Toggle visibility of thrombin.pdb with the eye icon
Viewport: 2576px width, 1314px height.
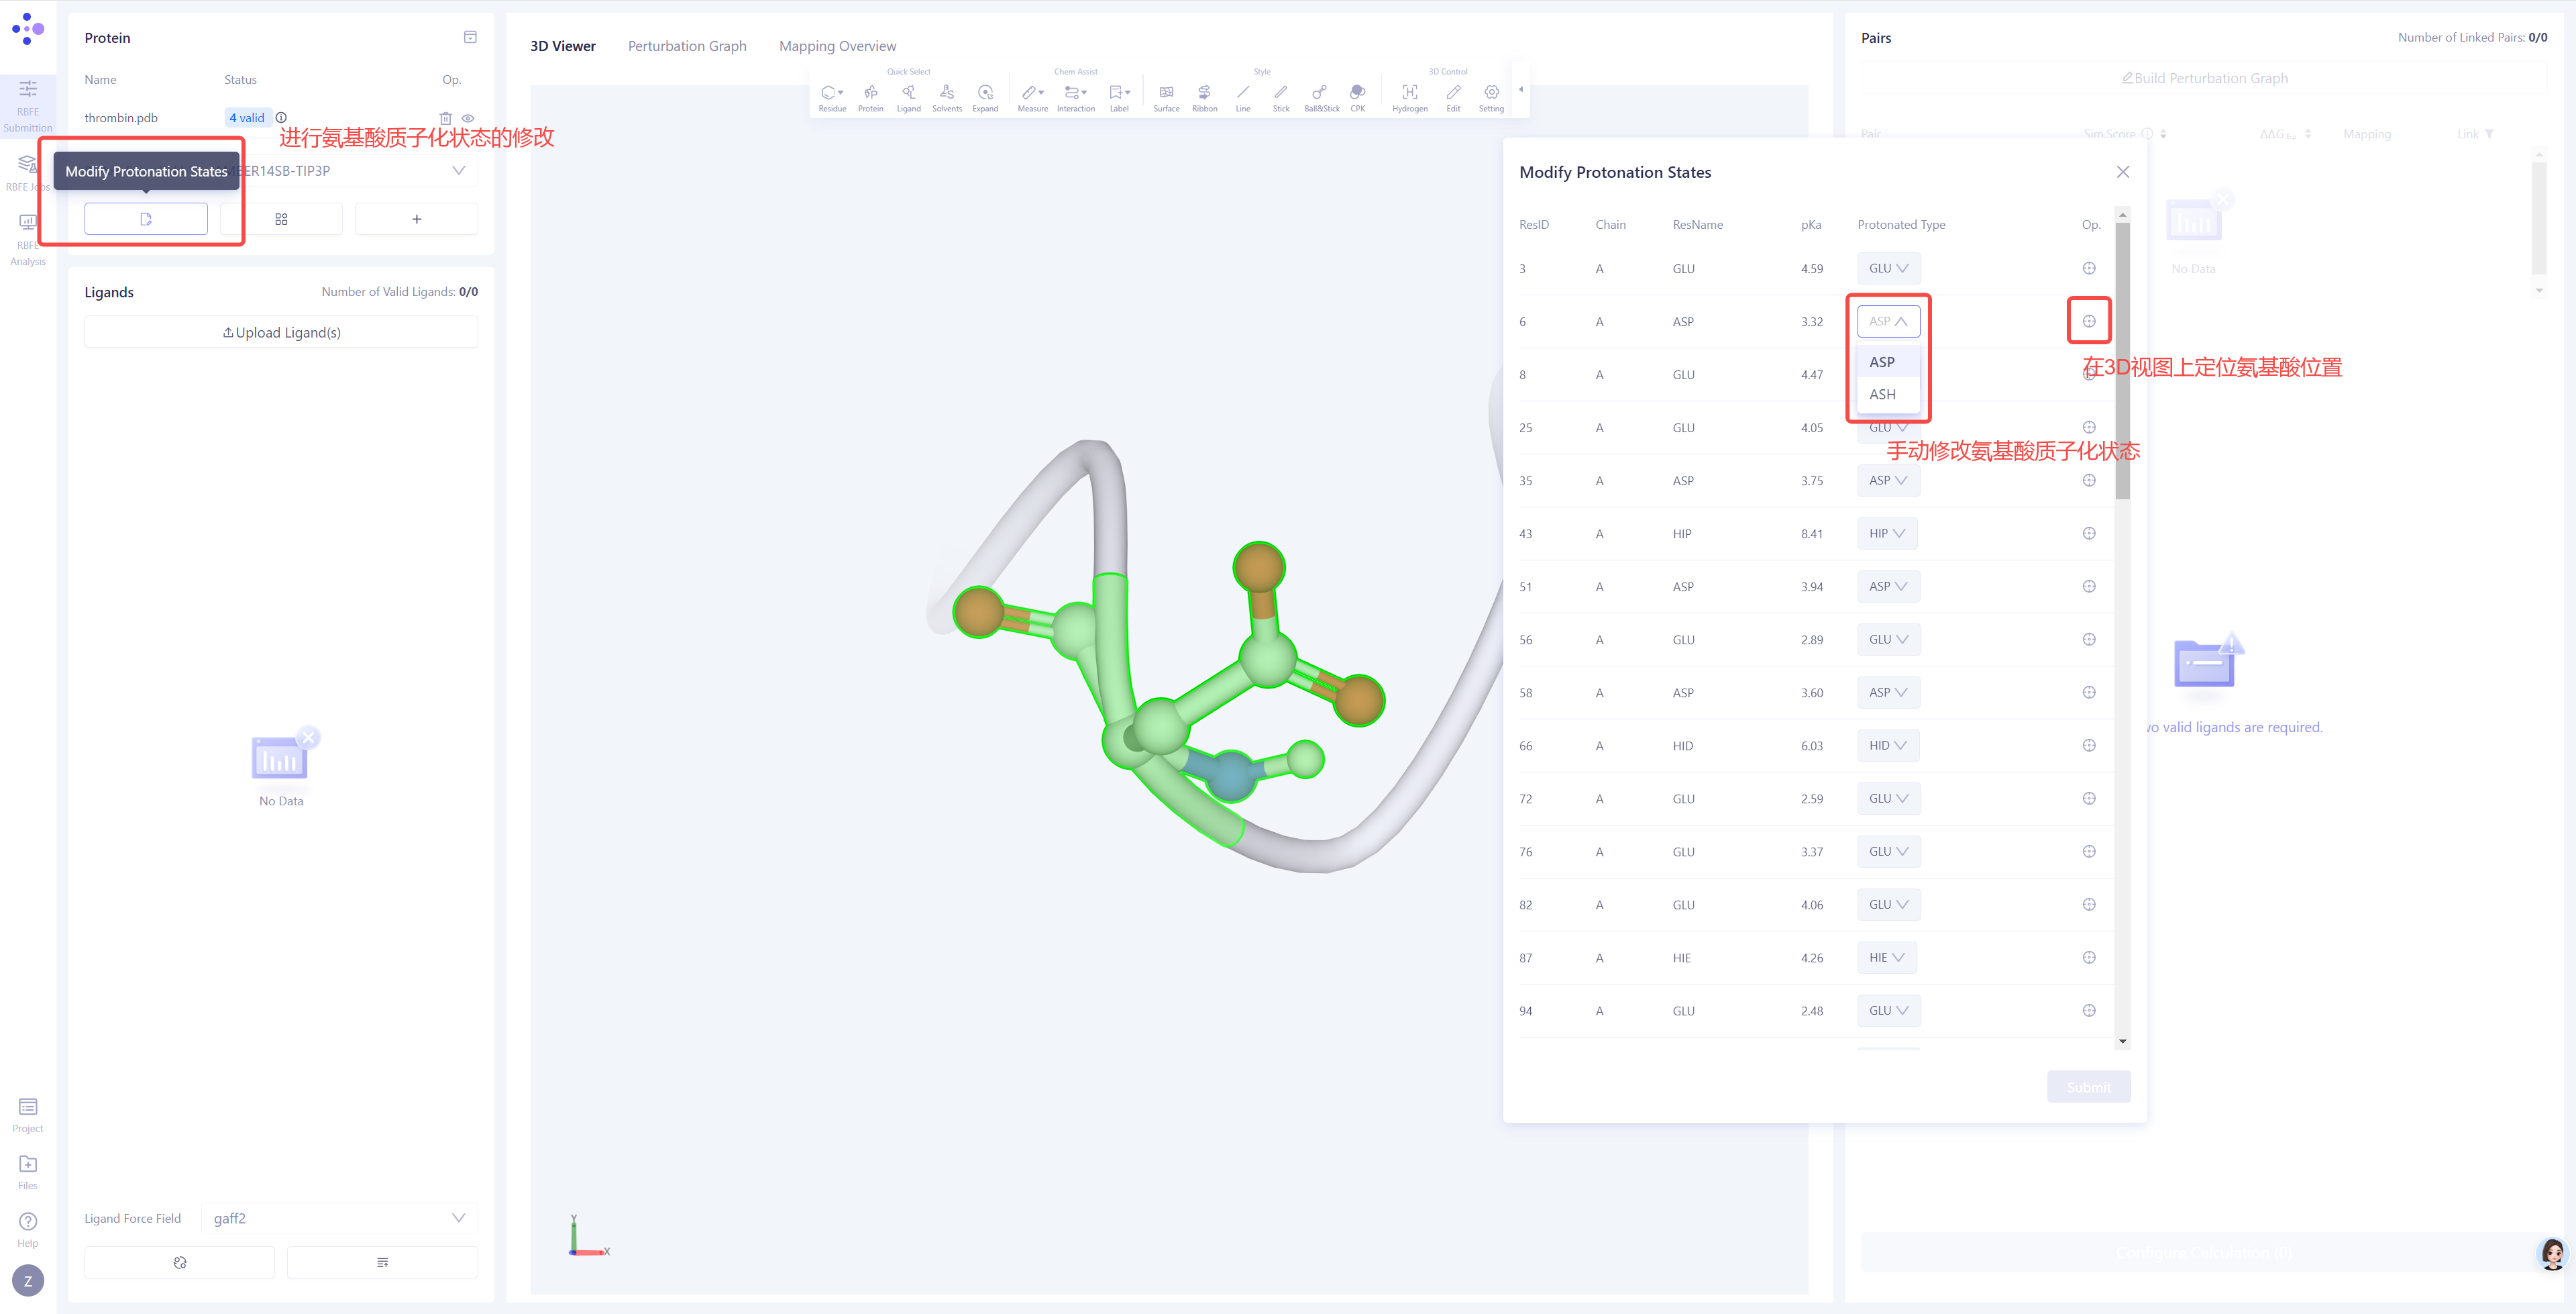468,117
